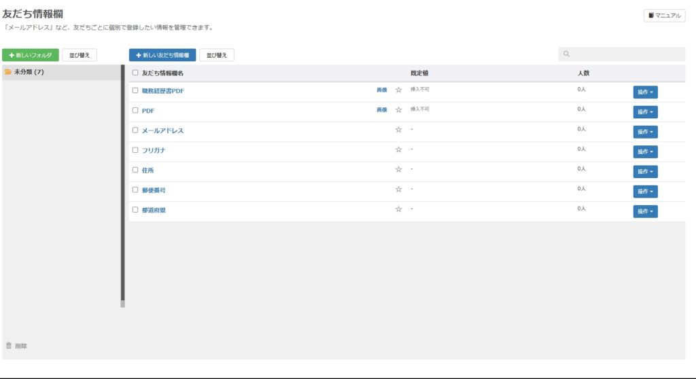This screenshot has width=696, height=379.
Task: Open 操作 dropdown for 職務経歴書PDF
Action: pyautogui.click(x=645, y=92)
